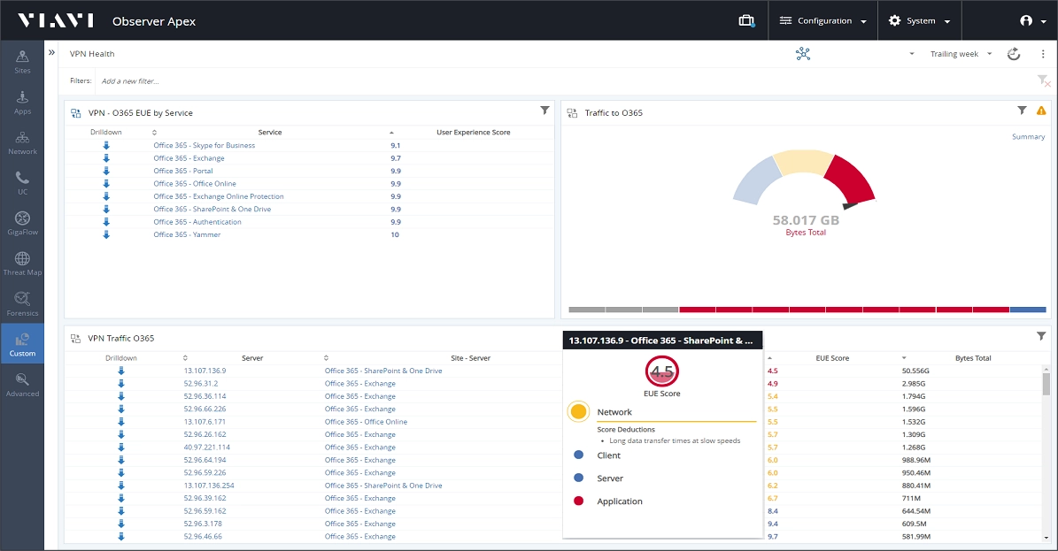Open the Sites sidebar icon
Viewport: 1058px width, 551px height.
coord(22,61)
